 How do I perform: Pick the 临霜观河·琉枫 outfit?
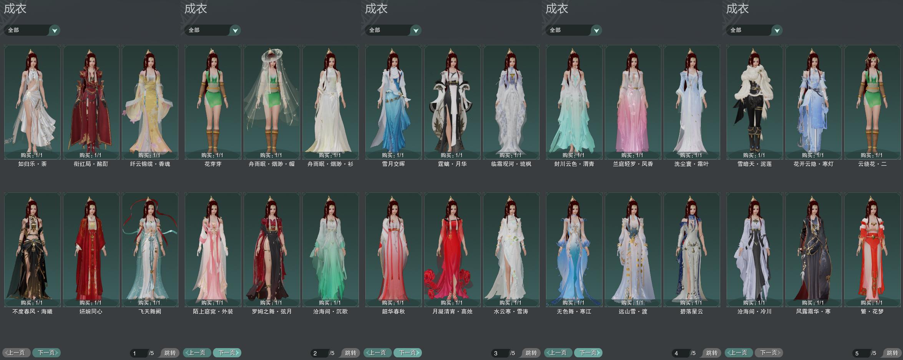point(511,102)
